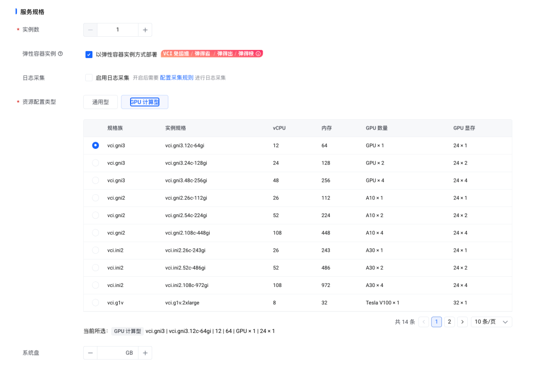551x366 pixels.
Task: Go to next page using right arrow
Action: 462,322
